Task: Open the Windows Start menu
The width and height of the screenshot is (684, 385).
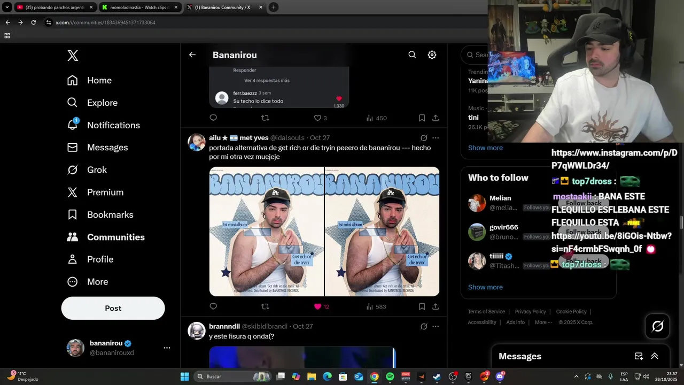Action: click(x=184, y=376)
